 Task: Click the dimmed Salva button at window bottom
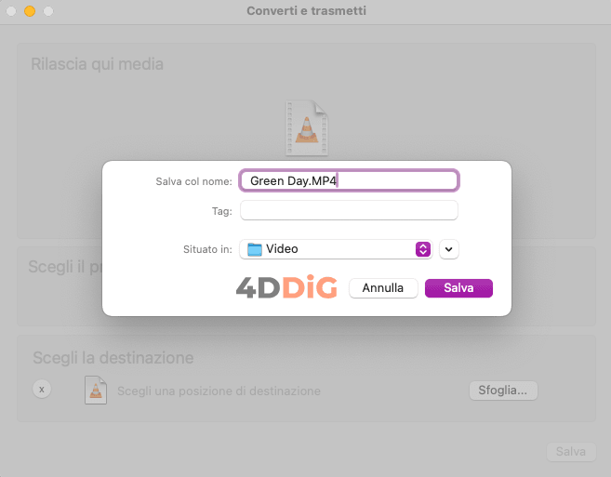tap(570, 452)
